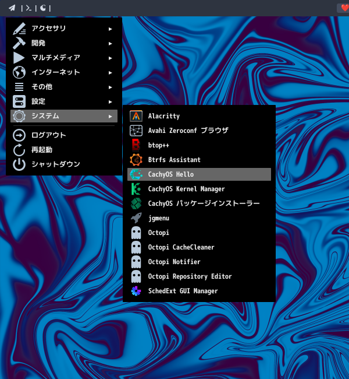Click the teal CachyOS Hello icon
The width and height of the screenshot is (349, 379).
[x=136, y=174]
